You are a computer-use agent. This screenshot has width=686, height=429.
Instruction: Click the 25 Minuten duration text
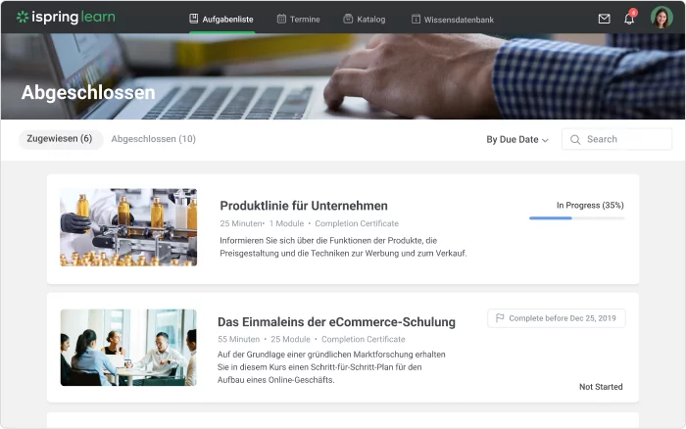coord(241,223)
